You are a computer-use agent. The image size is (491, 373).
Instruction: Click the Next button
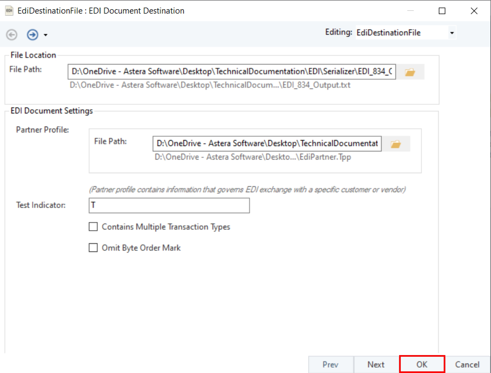coord(376,364)
